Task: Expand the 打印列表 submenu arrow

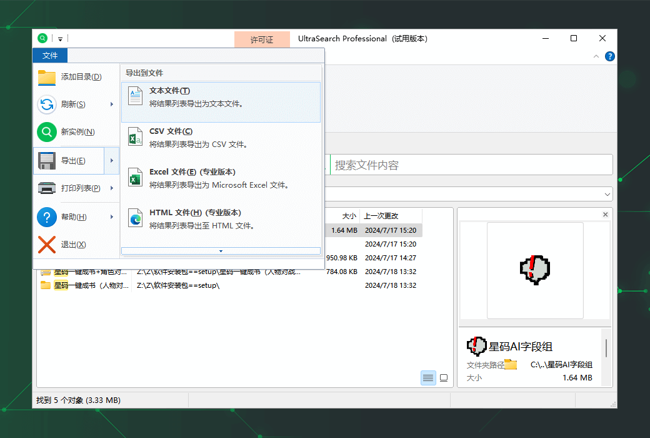Action: [111, 188]
